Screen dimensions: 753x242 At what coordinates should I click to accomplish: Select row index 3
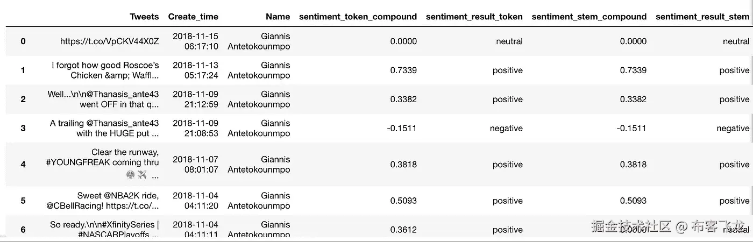point(23,129)
